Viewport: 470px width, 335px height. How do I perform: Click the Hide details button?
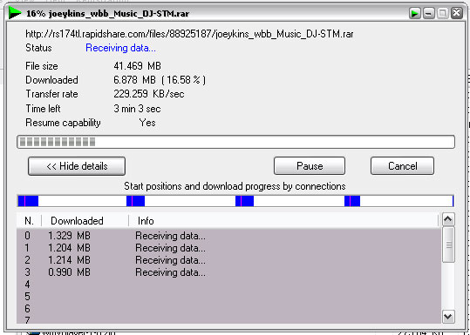(x=77, y=166)
